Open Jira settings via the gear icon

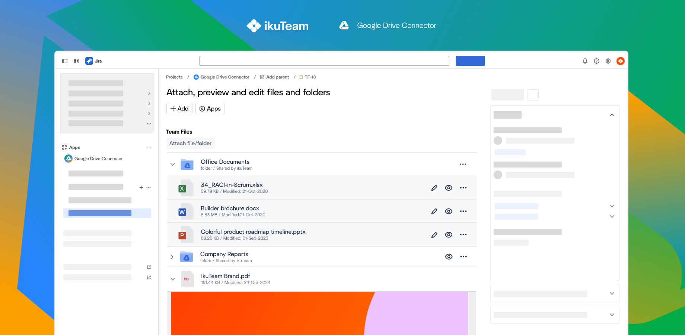(608, 61)
